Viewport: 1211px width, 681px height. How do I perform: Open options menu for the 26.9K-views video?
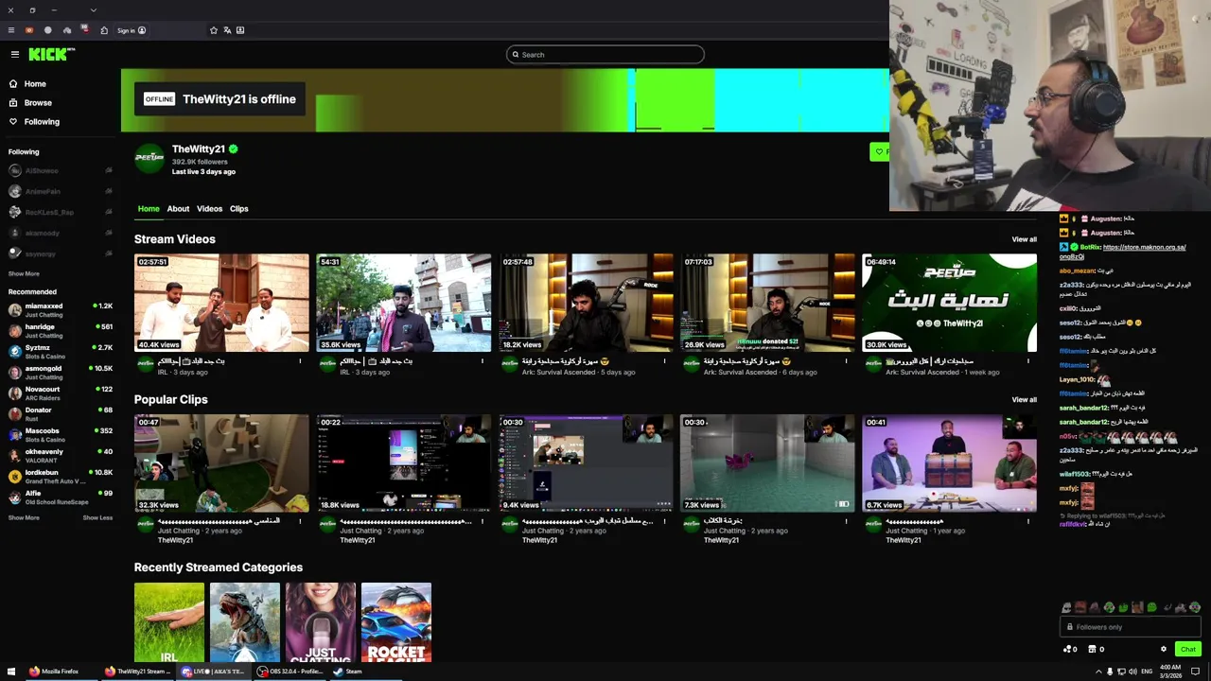(846, 361)
